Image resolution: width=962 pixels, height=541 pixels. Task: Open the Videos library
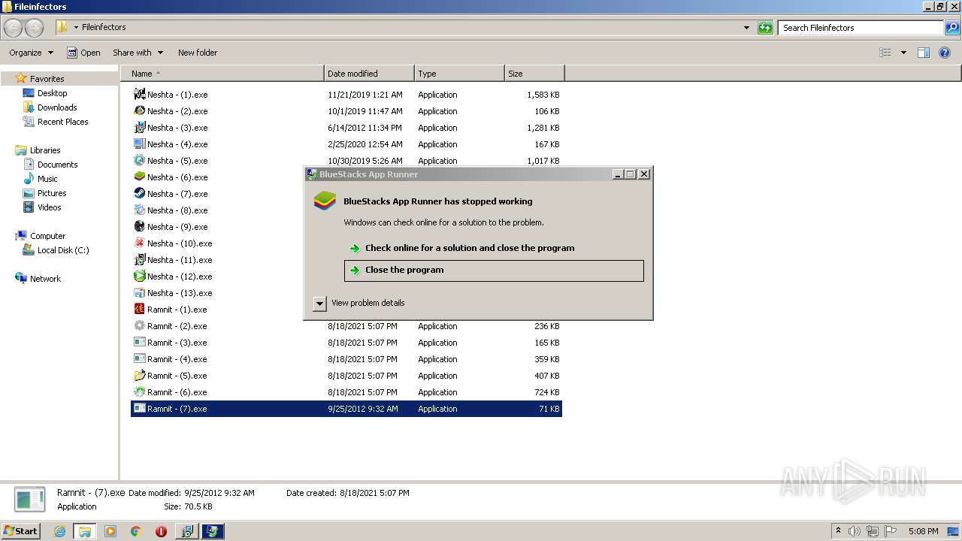[50, 207]
